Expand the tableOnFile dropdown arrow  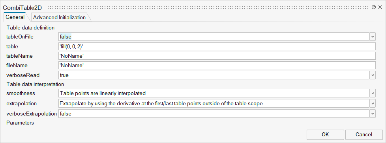pos(373,37)
